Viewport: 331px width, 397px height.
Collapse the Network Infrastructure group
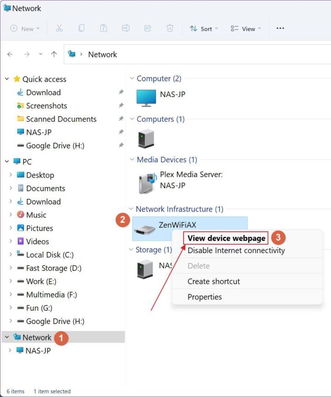coord(131,209)
